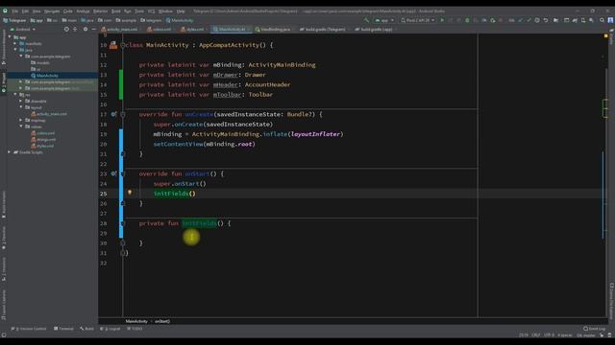The image size is (615, 345).
Task: Open the device selector dropdown
Action: 418,20
